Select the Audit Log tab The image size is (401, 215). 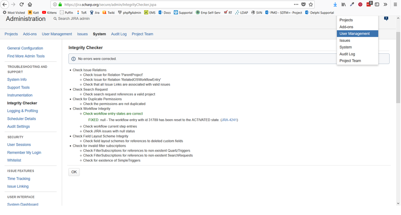[119, 34]
